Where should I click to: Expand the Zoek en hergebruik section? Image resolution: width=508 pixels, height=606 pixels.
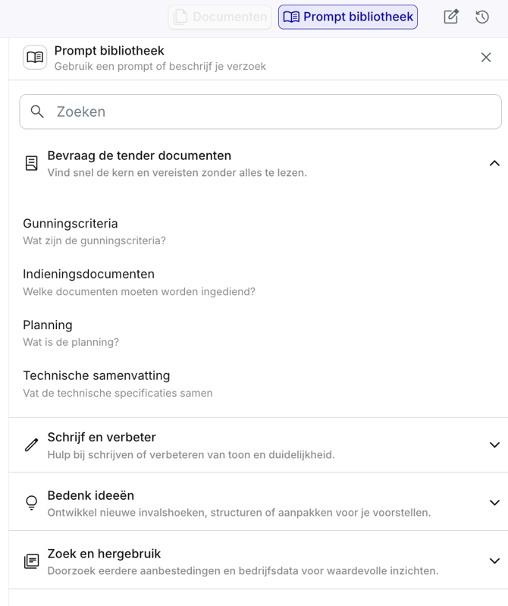click(x=494, y=561)
